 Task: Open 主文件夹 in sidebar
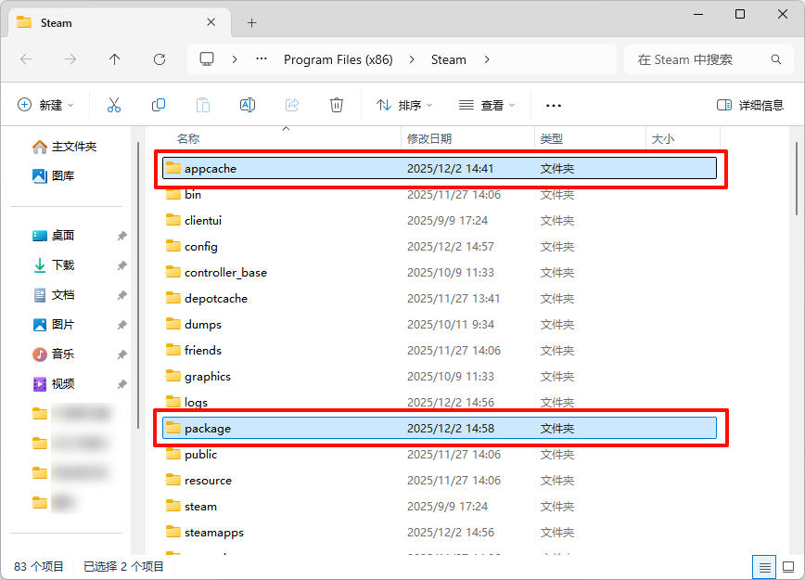(x=65, y=147)
